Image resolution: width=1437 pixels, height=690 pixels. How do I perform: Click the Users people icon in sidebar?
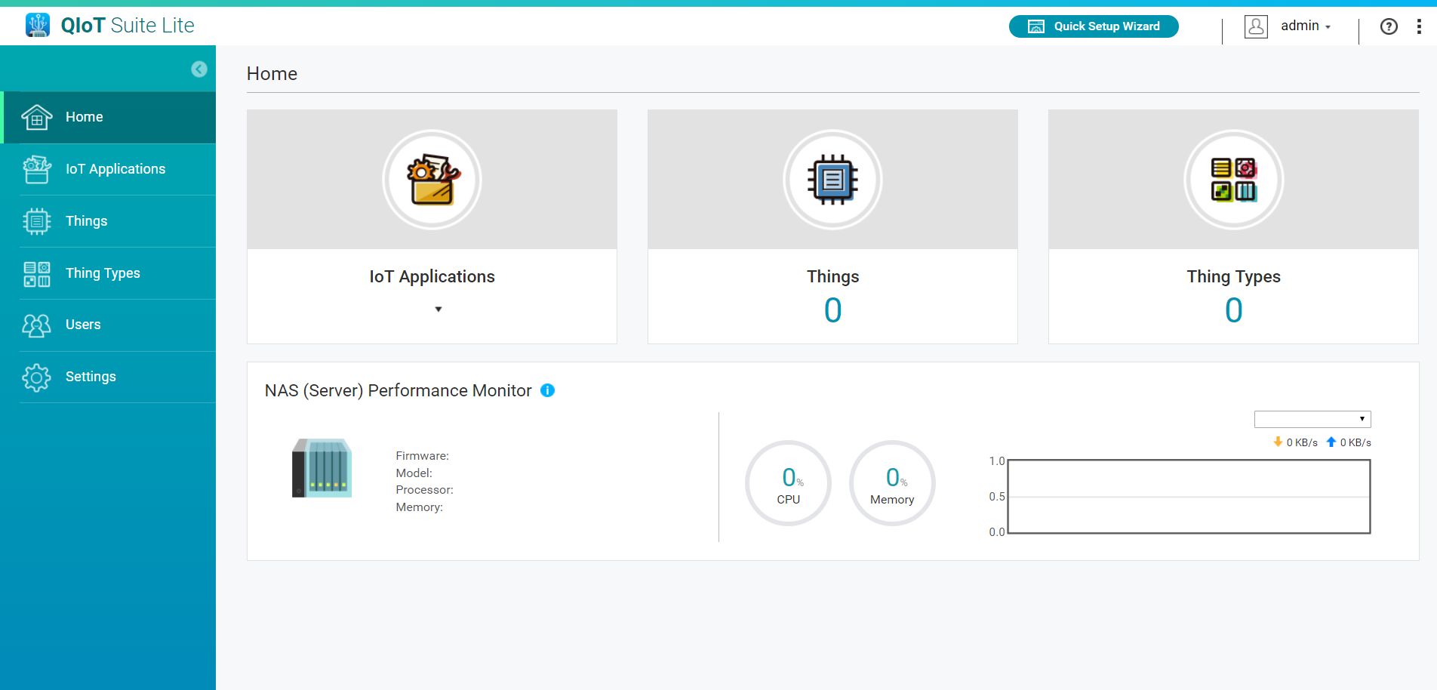click(x=36, y=325)
